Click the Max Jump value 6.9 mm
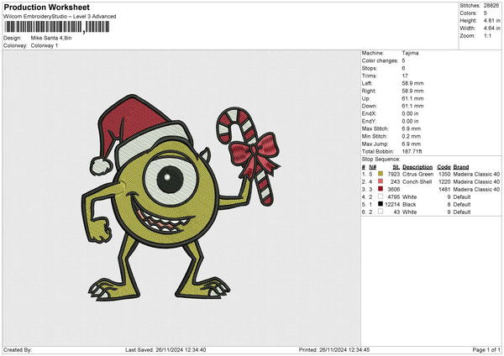504x356 pixels. coord(411,144)
